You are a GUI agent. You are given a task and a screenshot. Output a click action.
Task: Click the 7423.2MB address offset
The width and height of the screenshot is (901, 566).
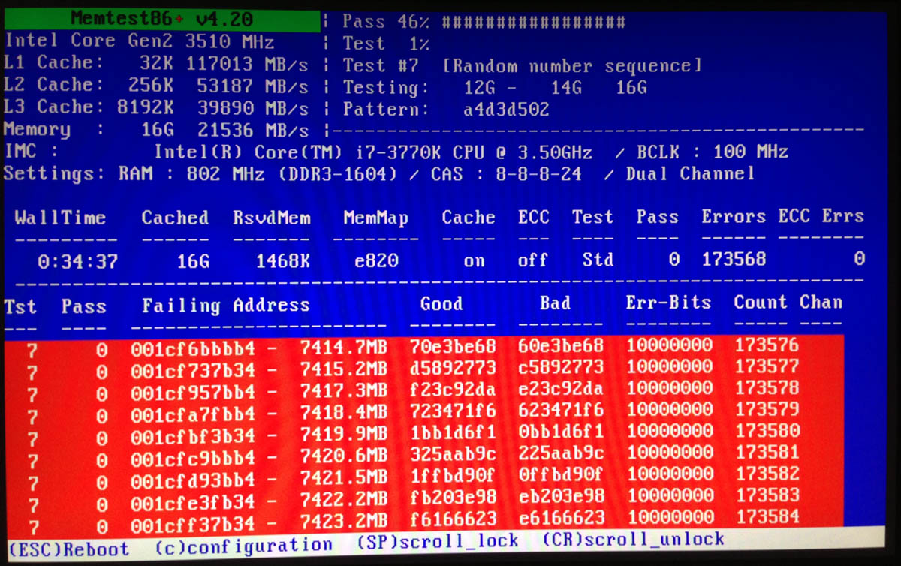(x=343, y=522)
